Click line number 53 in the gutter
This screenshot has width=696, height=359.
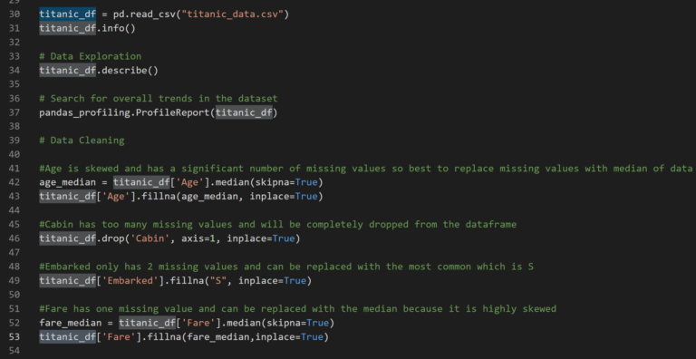point(14,337)
